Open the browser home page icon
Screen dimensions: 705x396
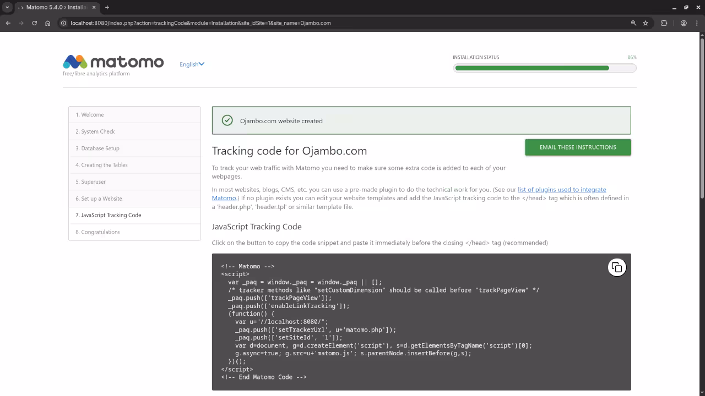click(x=48, y=23)
